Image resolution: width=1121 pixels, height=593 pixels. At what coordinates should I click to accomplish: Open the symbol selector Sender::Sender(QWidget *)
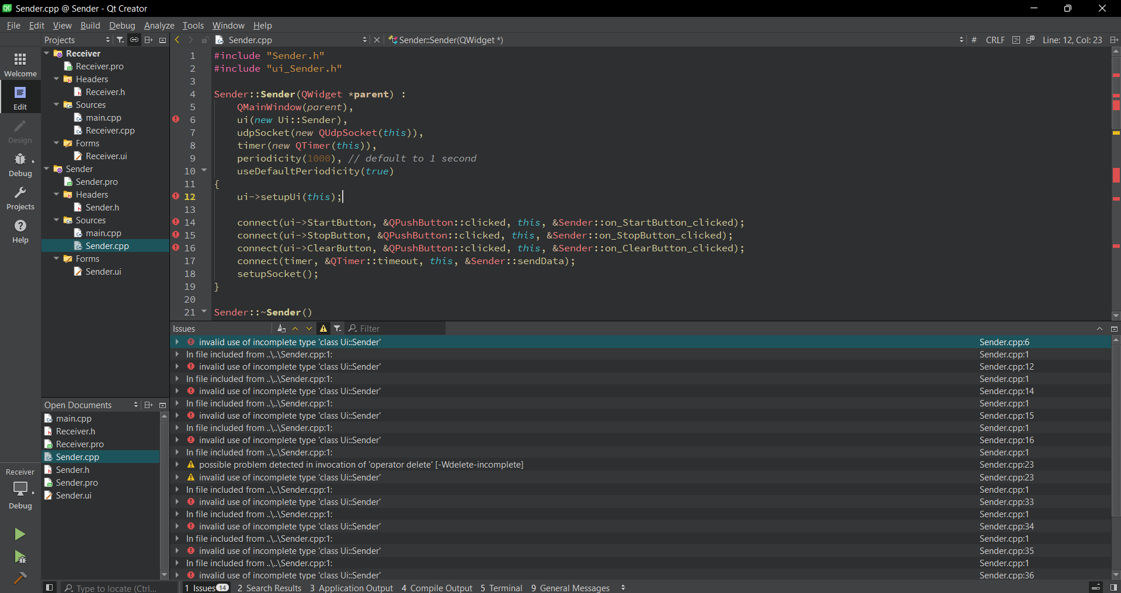coord(676,40)
